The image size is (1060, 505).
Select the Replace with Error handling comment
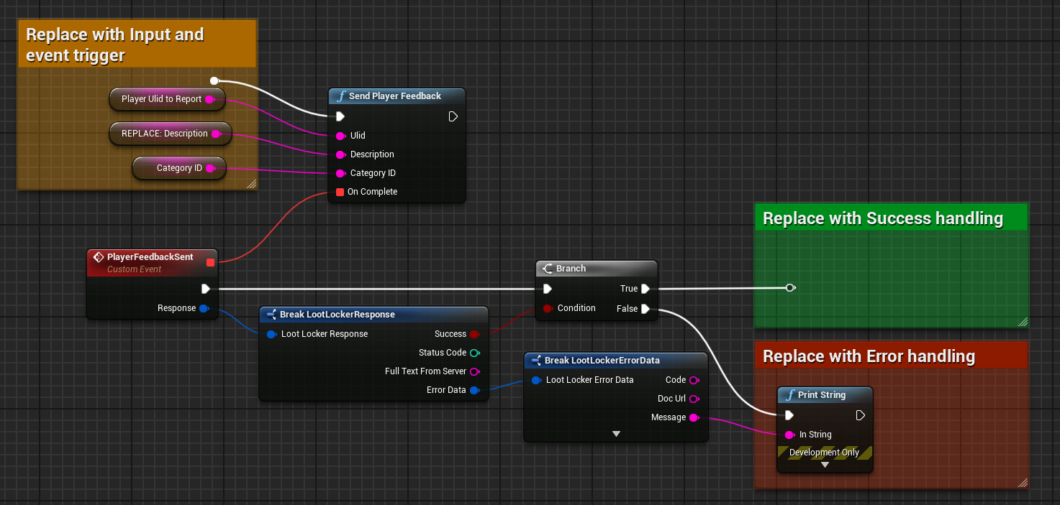pos(869,356)
